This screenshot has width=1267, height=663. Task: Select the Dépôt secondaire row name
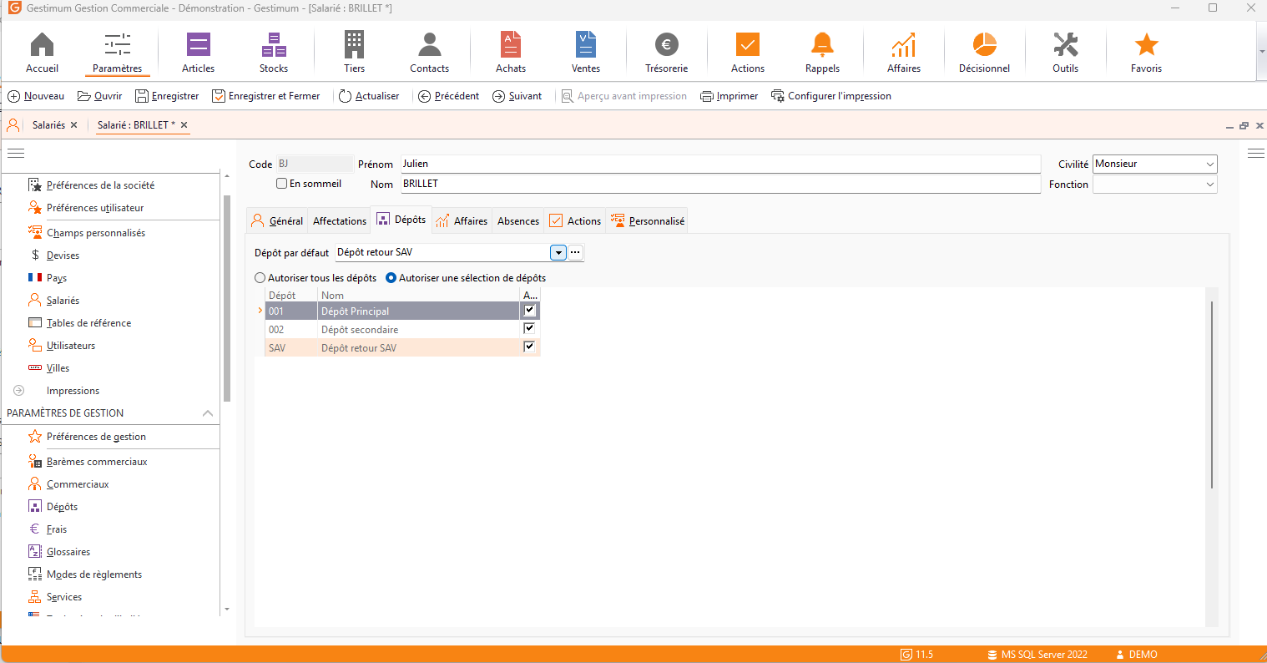[360, 330]
